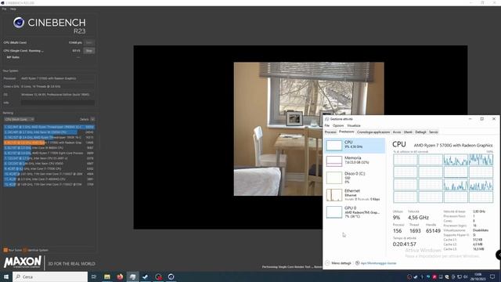Click the Monitoraggio risorse icon
Screen dimensions: 501x282
click(357, 263)
